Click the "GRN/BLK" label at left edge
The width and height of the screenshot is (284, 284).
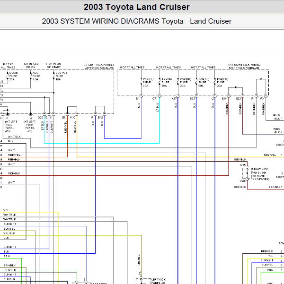click(10, 270)
